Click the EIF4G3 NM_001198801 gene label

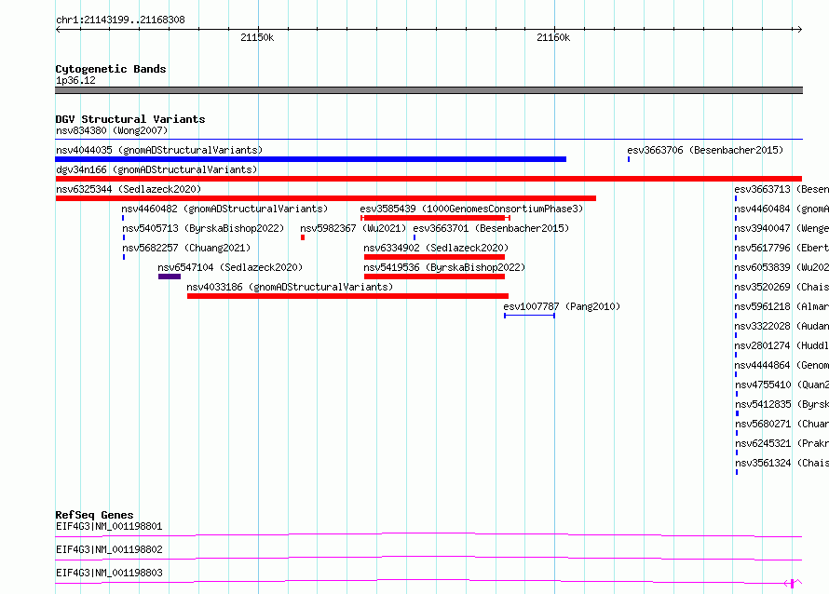(109, 526)
